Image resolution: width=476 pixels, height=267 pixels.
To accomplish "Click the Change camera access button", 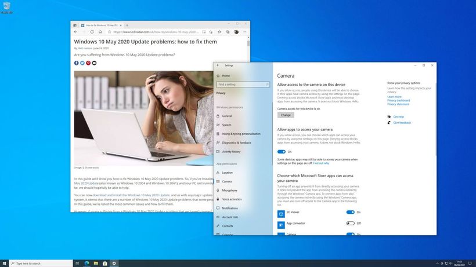I will (286, 115).
